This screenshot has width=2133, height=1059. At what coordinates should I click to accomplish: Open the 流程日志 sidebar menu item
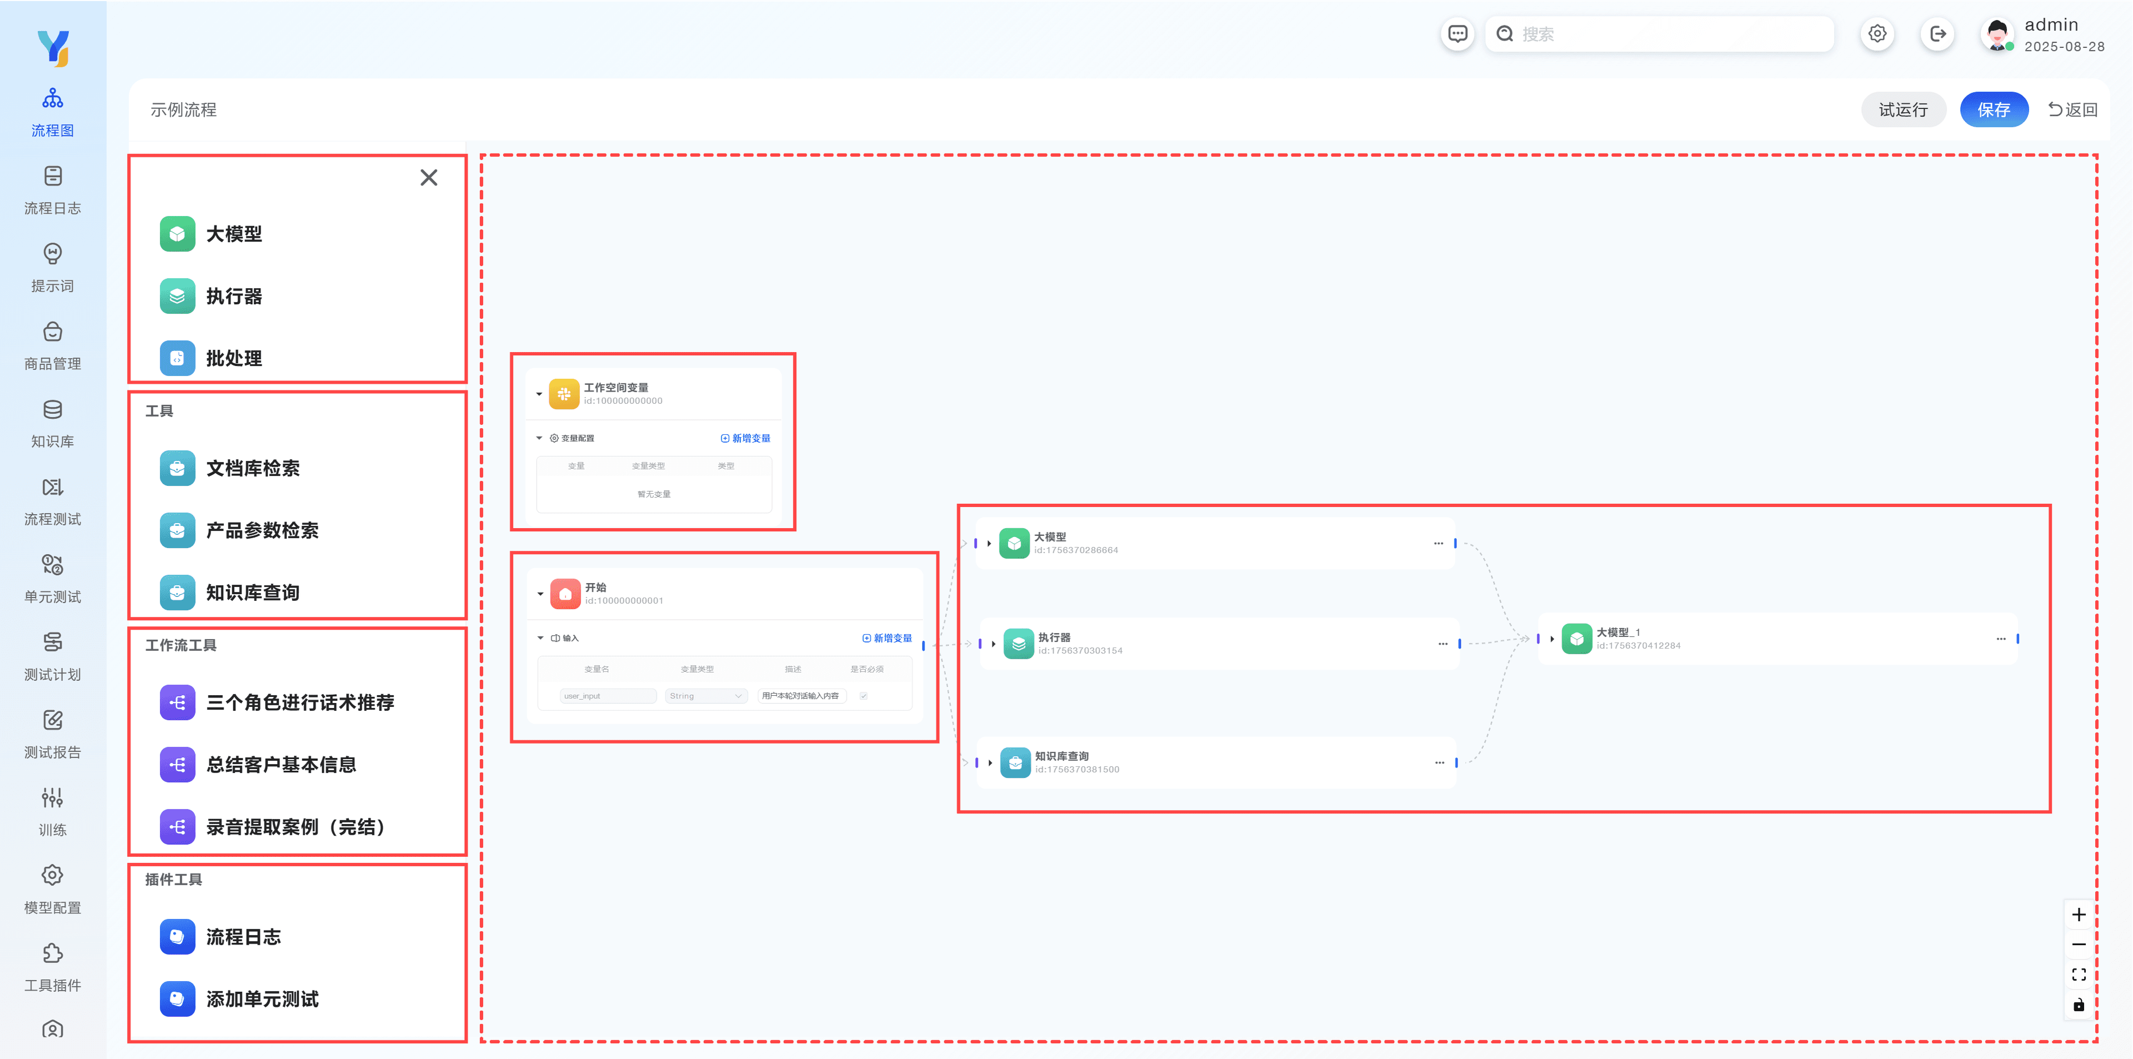[52, 189]
